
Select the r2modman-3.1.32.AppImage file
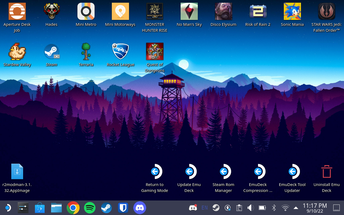coord(17,171)
